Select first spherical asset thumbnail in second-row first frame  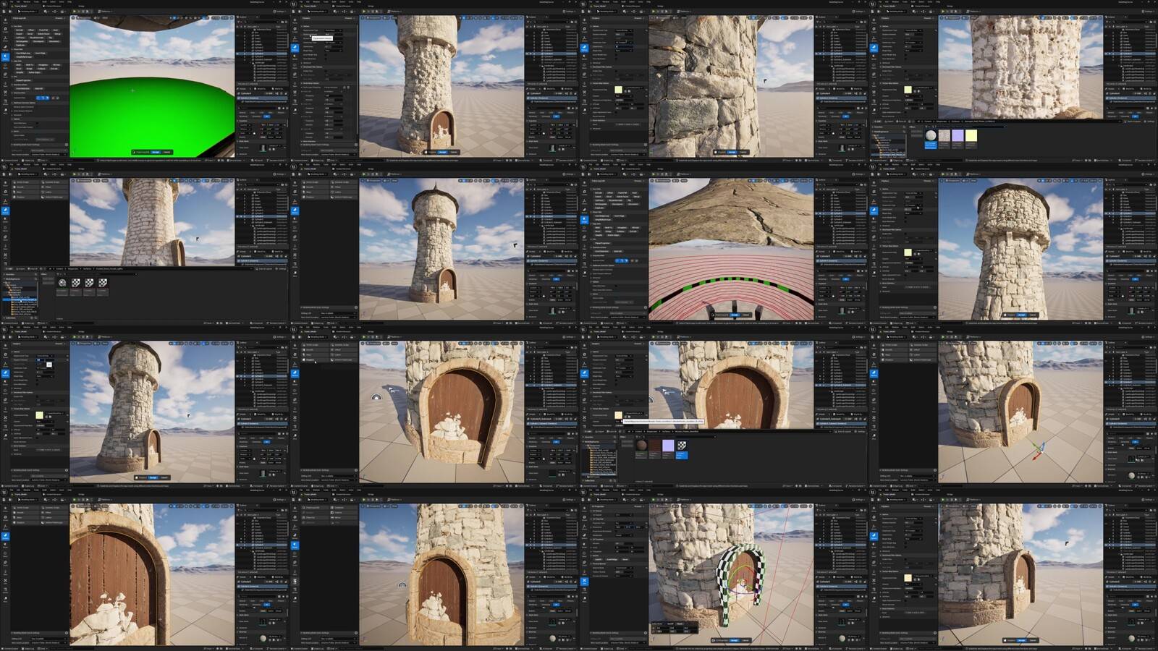click(62, 283)
